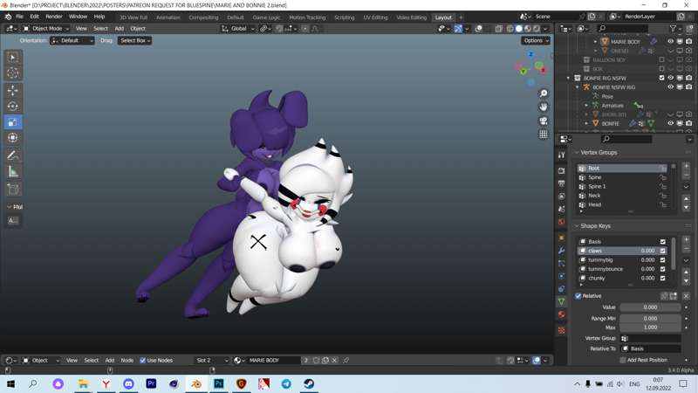Viewport: 698px width, 393px height.
Task: Select the Cursor tool in viewport toolbar
Action: click(x=13, y=73)
